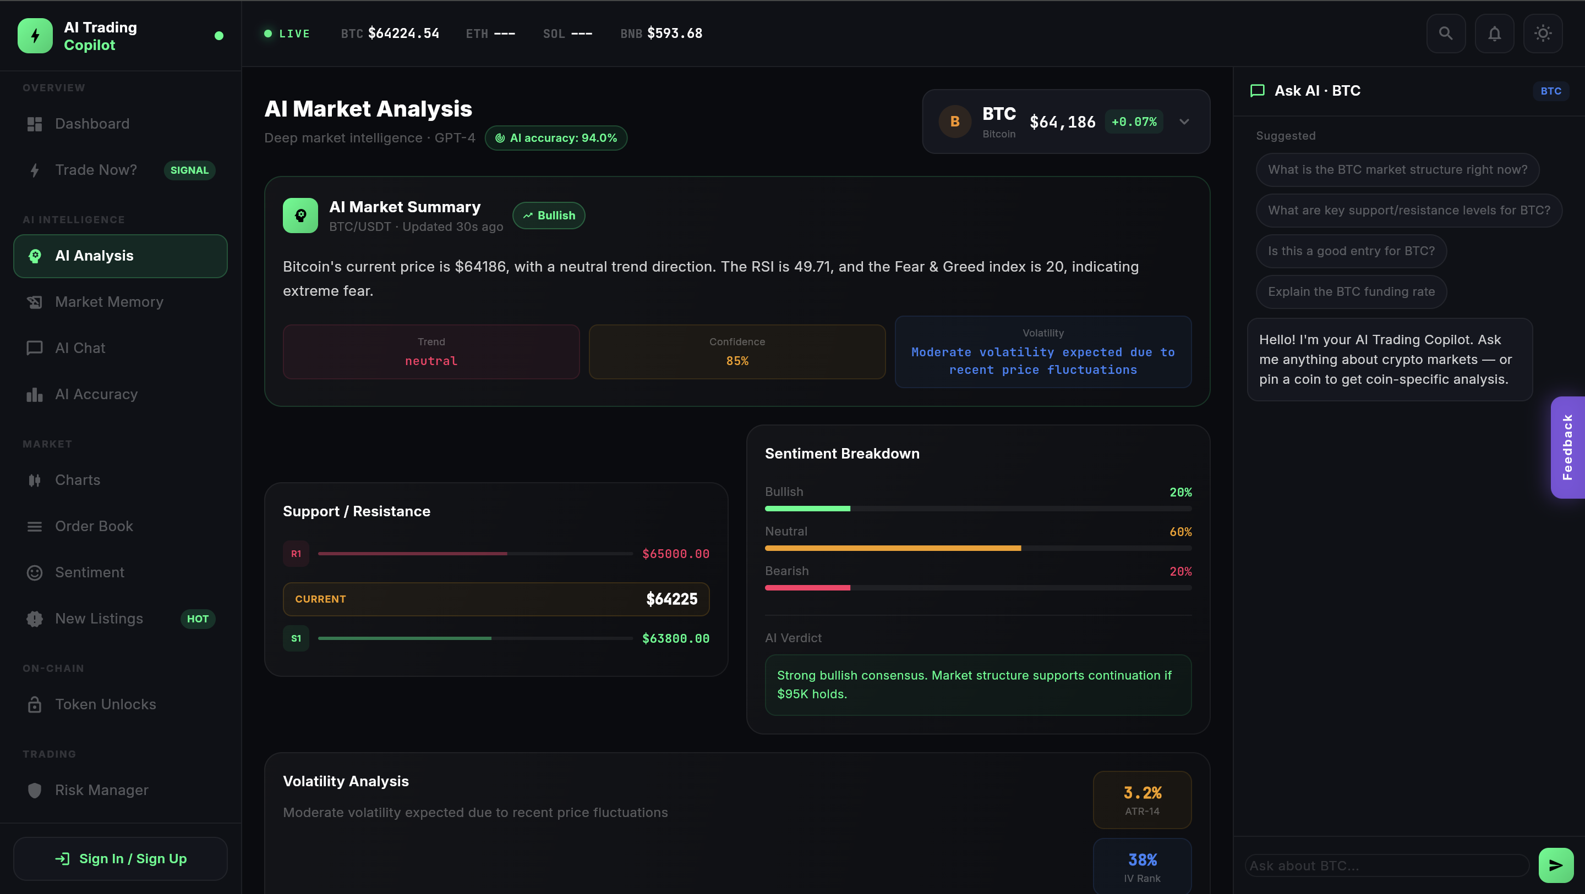Open AI Accuracy page
This screenshot has height=894, width=1585.
click(121, 394)
